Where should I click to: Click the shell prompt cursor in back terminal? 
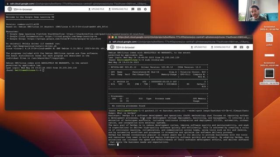(x=43, y=70)
